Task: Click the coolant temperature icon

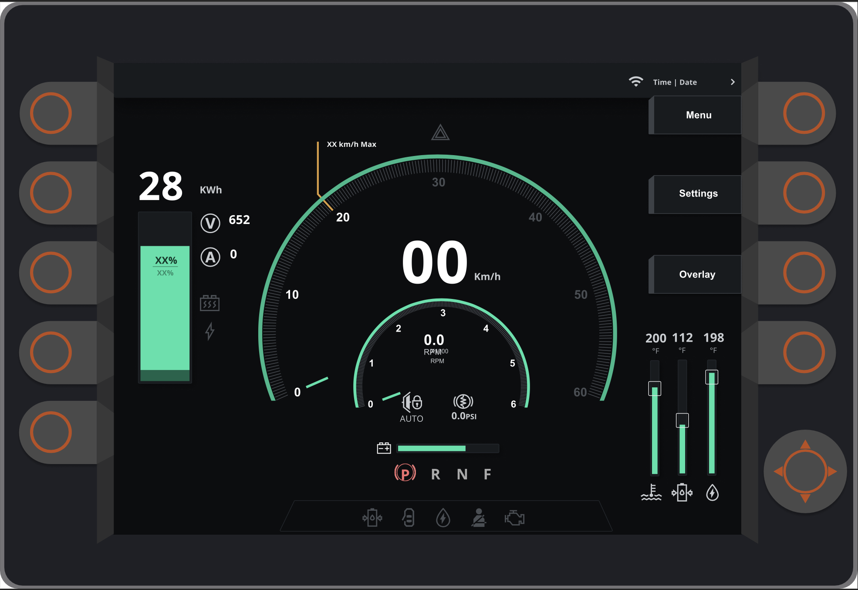Action: (651, 493)
